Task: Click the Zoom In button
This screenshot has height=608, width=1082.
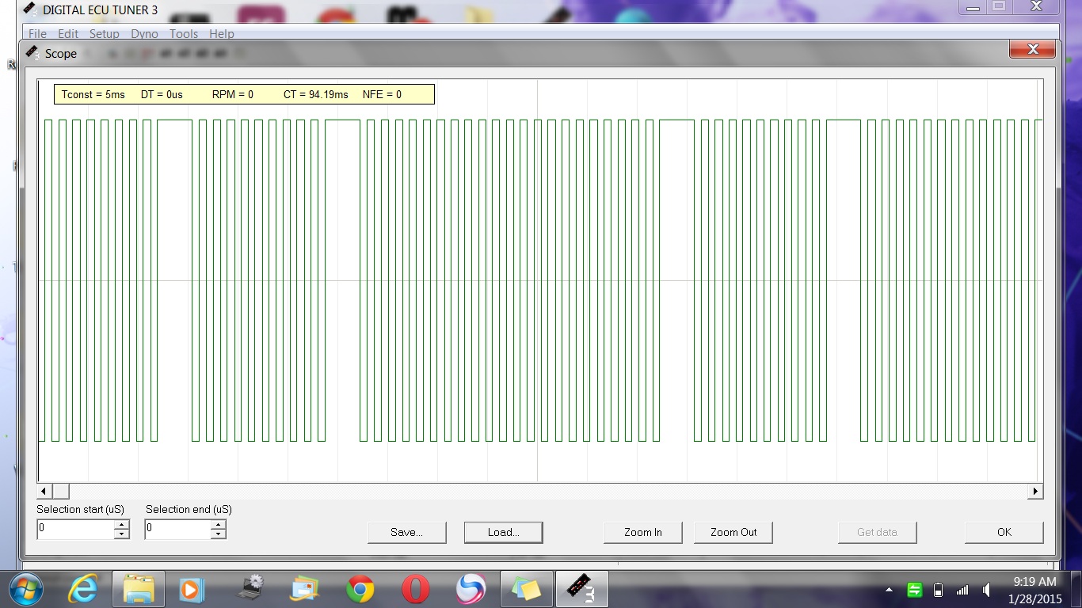Action: point(642,532)
